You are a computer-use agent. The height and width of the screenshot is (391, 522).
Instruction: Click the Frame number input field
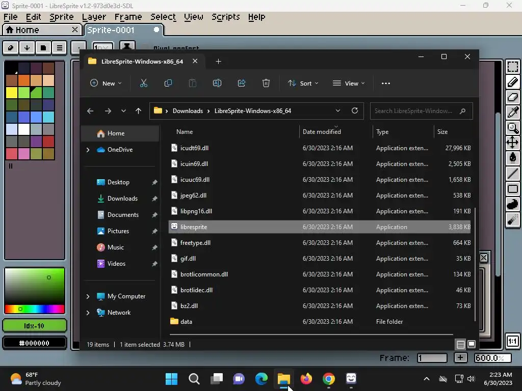[x=432, y=358]
